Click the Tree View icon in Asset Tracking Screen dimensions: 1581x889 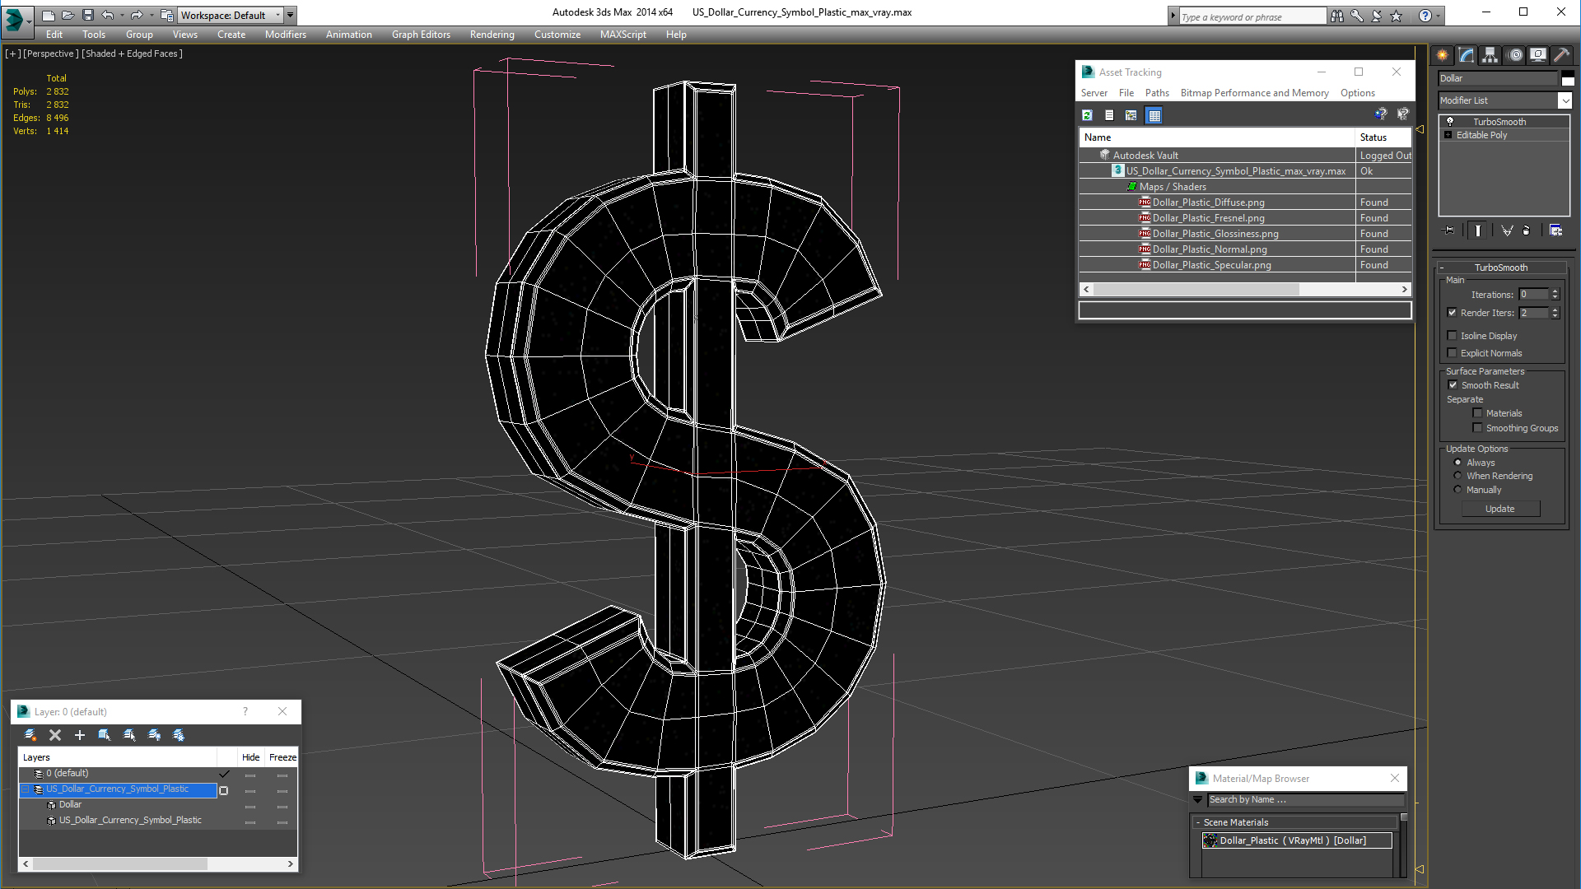pyautogui.click(x=1131, y=115)
